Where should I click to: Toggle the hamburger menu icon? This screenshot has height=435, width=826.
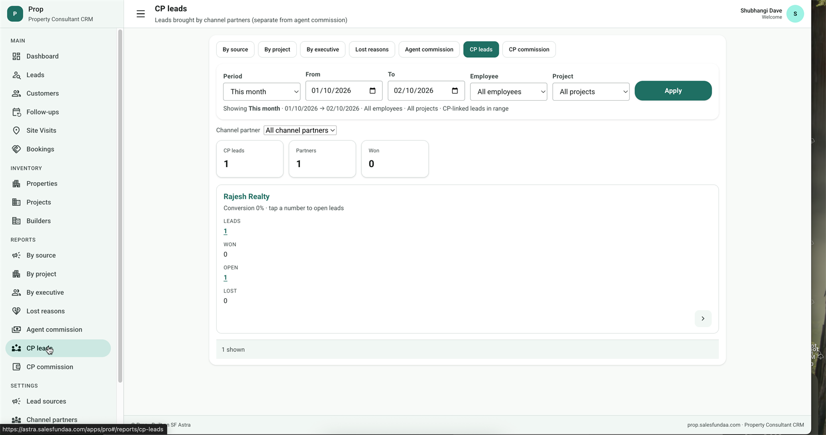coord(140,14)
